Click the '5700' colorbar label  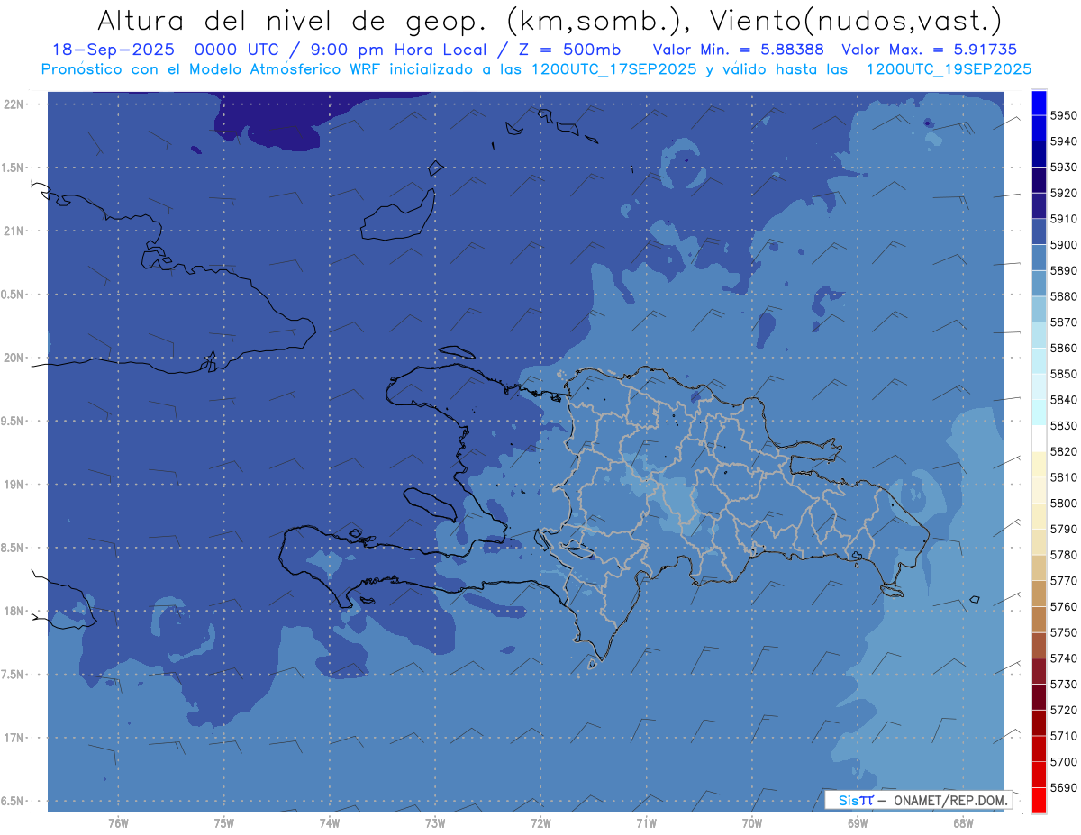click(x=1064, y=761)
